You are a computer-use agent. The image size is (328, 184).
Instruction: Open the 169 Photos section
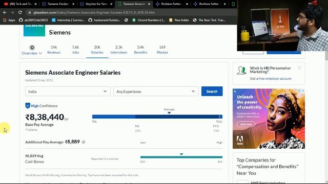pos(162,50)
